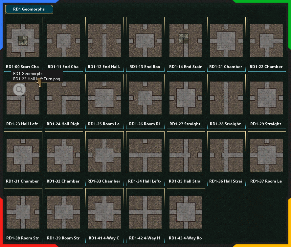Click the "RD1-43 4-Way Ro" caption text
The height and width of the screenshot is (247, 291).
point(185,238)
